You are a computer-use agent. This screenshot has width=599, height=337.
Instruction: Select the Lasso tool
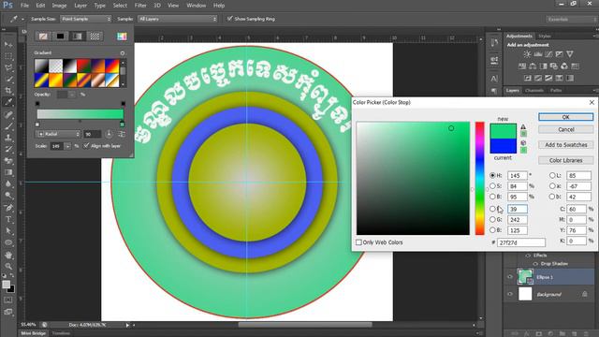(x=8, y=67)
